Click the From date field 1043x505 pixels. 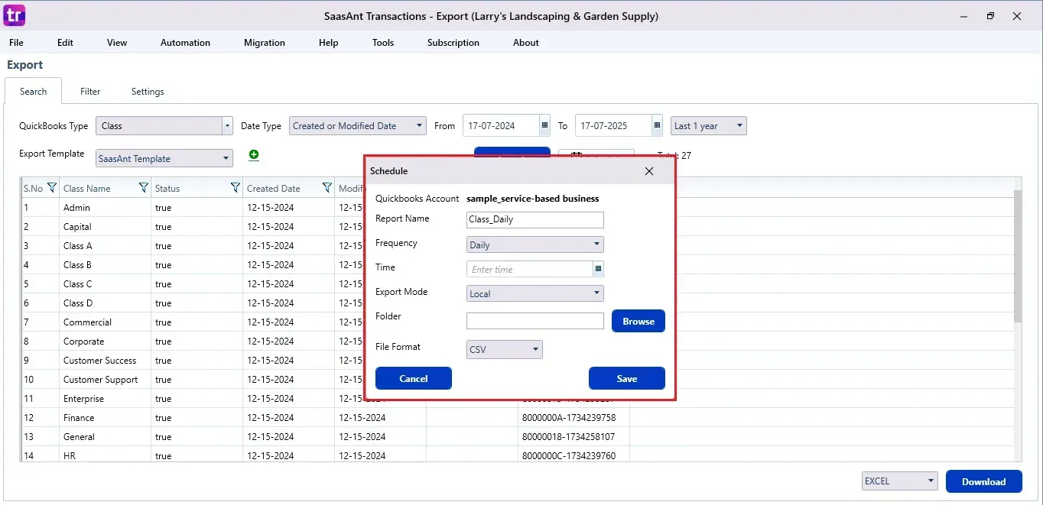pos(502,126)
